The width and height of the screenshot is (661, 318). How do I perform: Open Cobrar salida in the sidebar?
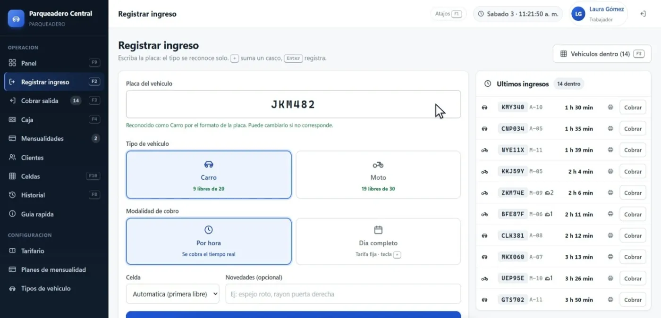point(54,100)
